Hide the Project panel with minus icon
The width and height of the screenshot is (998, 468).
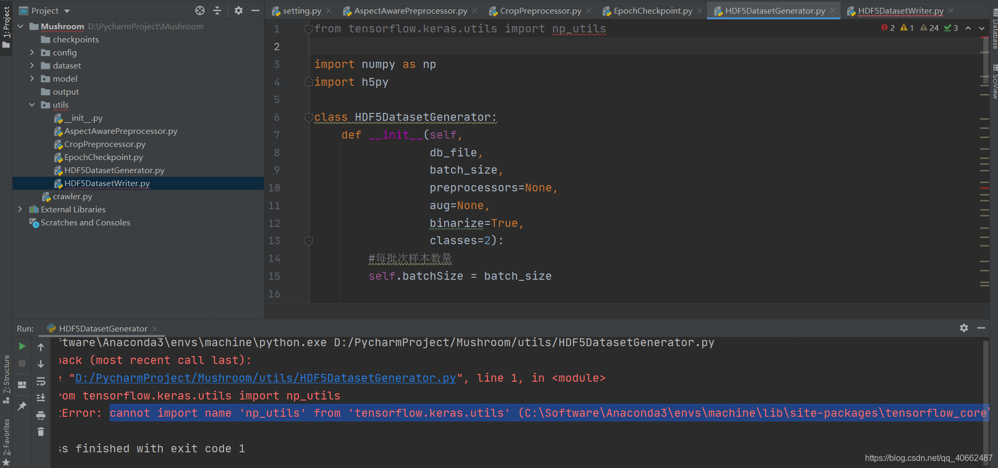pos(255,10)
